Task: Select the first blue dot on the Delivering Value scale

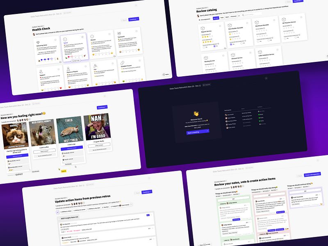Action: (x=42, y=60)
